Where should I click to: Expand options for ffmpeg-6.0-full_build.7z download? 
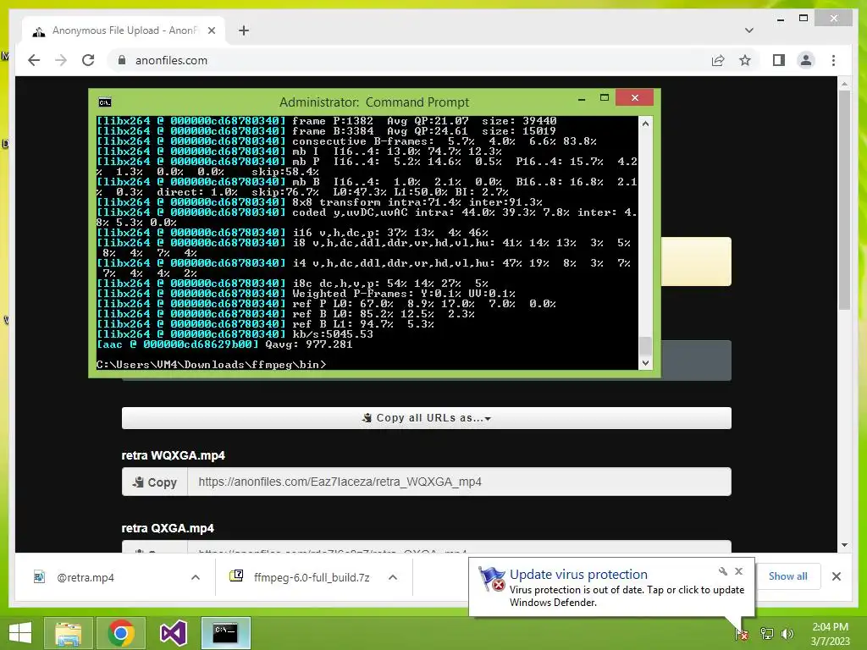(x=393, y=577)
